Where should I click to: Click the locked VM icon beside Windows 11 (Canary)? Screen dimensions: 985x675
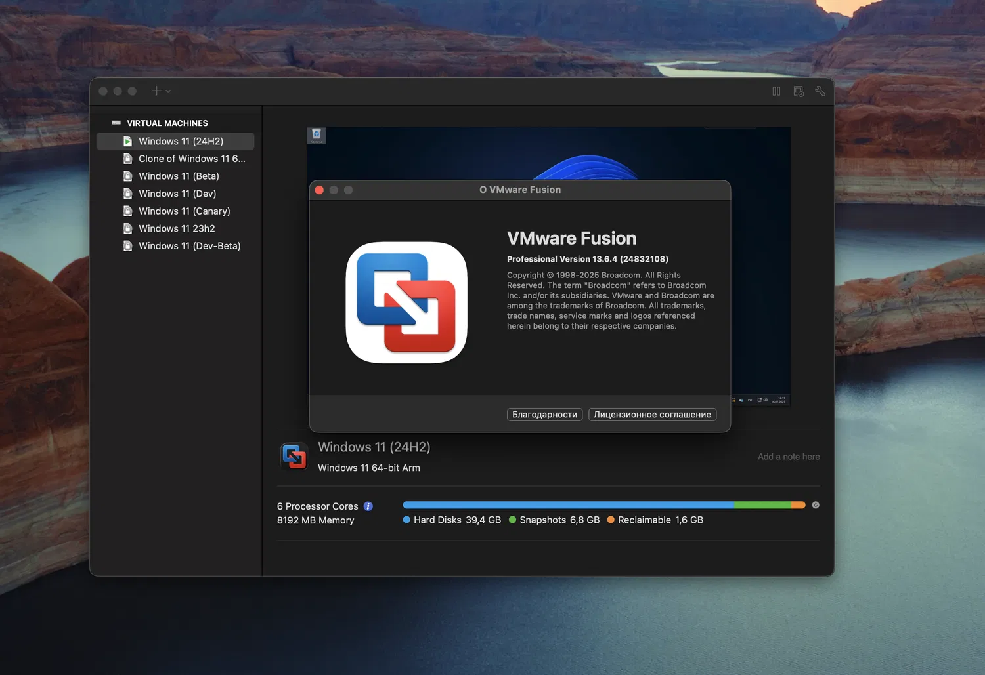tap(127, 211)
